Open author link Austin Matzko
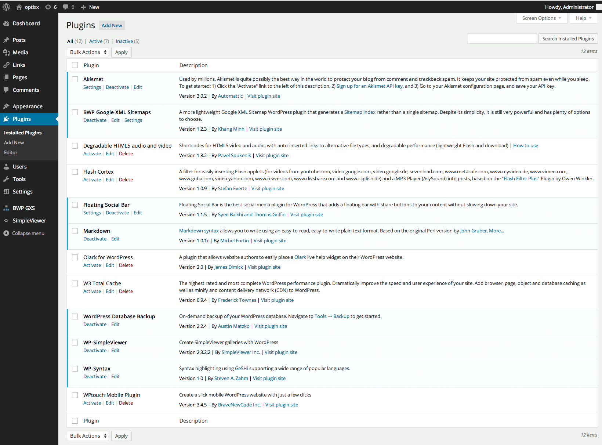The width and height of the screenshot is (602, 445). click(234, 326)
